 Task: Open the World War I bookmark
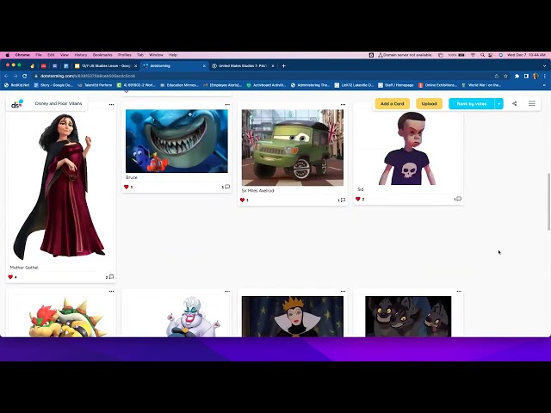[481, 85]
